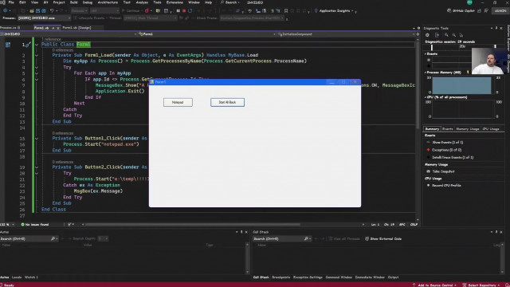Click the Send Feedback icon
The height and width of the screenshot is (287, 510).
(486, 10)
